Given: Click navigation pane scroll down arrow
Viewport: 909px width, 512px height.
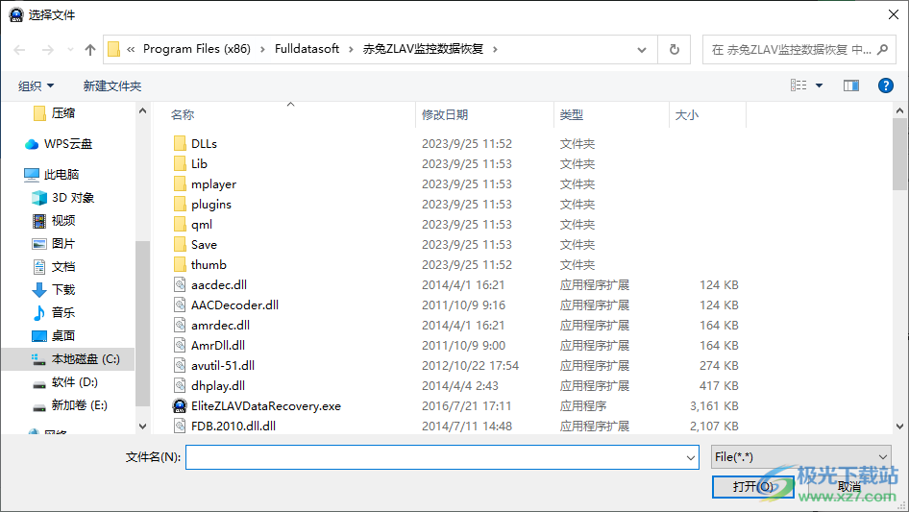Looking at the screenshot, I should coord(142,427).
